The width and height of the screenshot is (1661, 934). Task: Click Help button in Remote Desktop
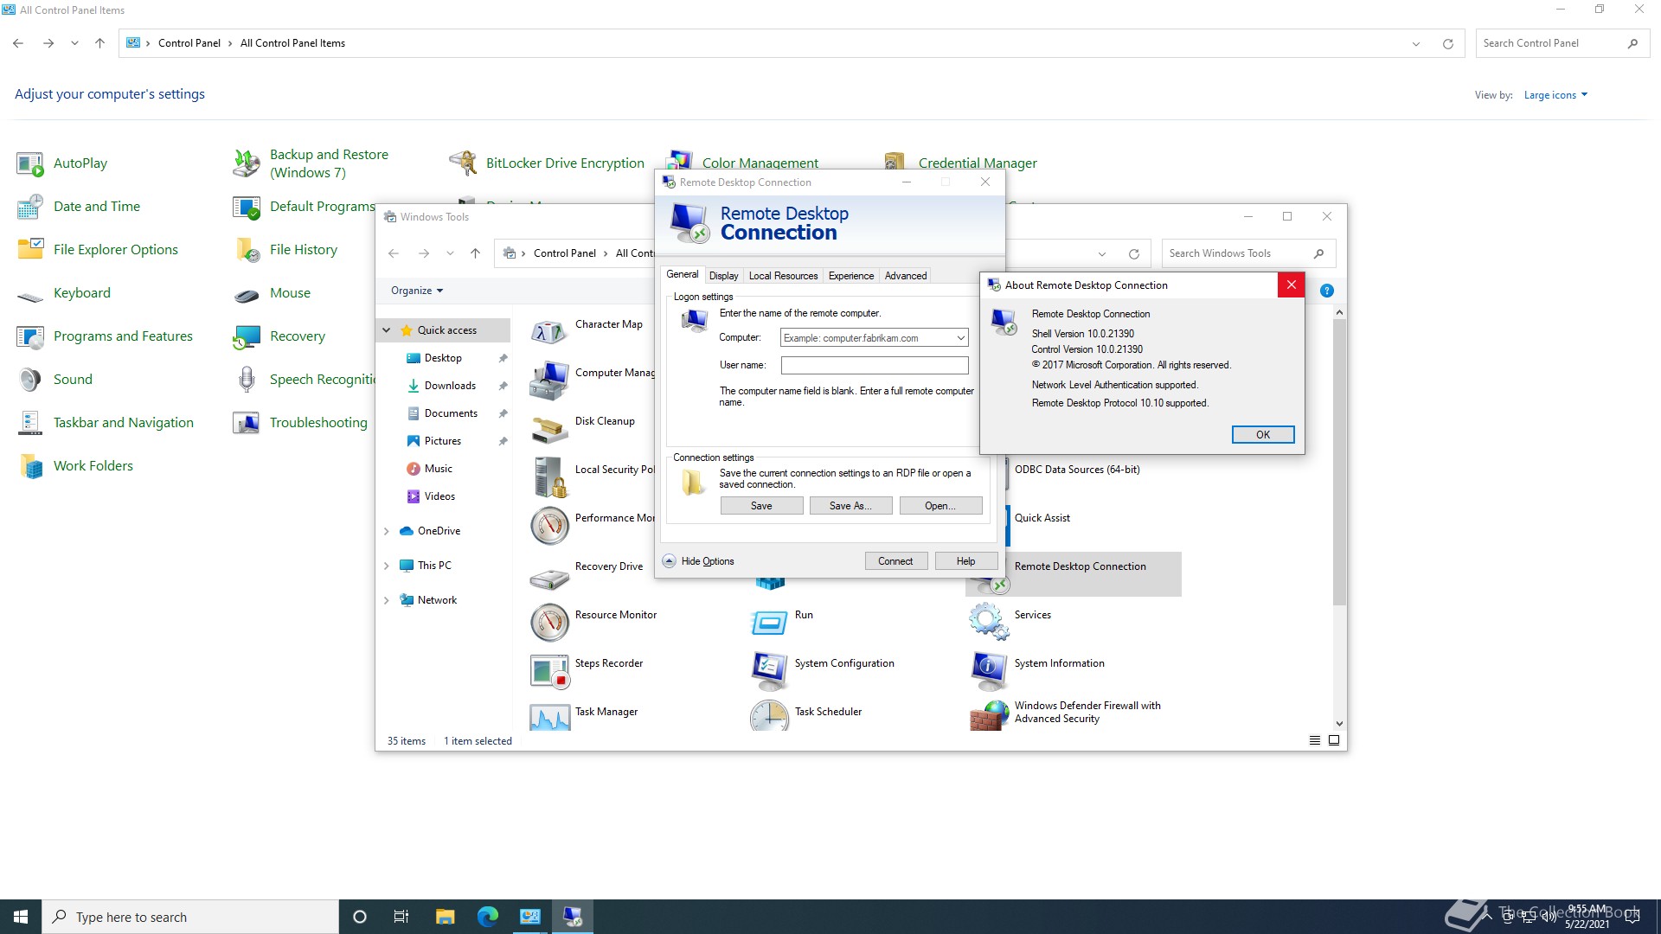coord(965,561)
